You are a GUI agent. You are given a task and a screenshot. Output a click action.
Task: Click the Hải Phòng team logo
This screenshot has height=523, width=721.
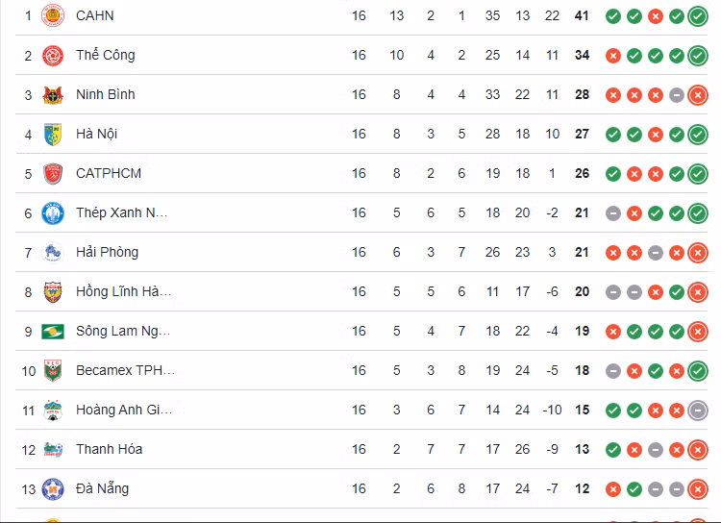(x=53, y=252)
